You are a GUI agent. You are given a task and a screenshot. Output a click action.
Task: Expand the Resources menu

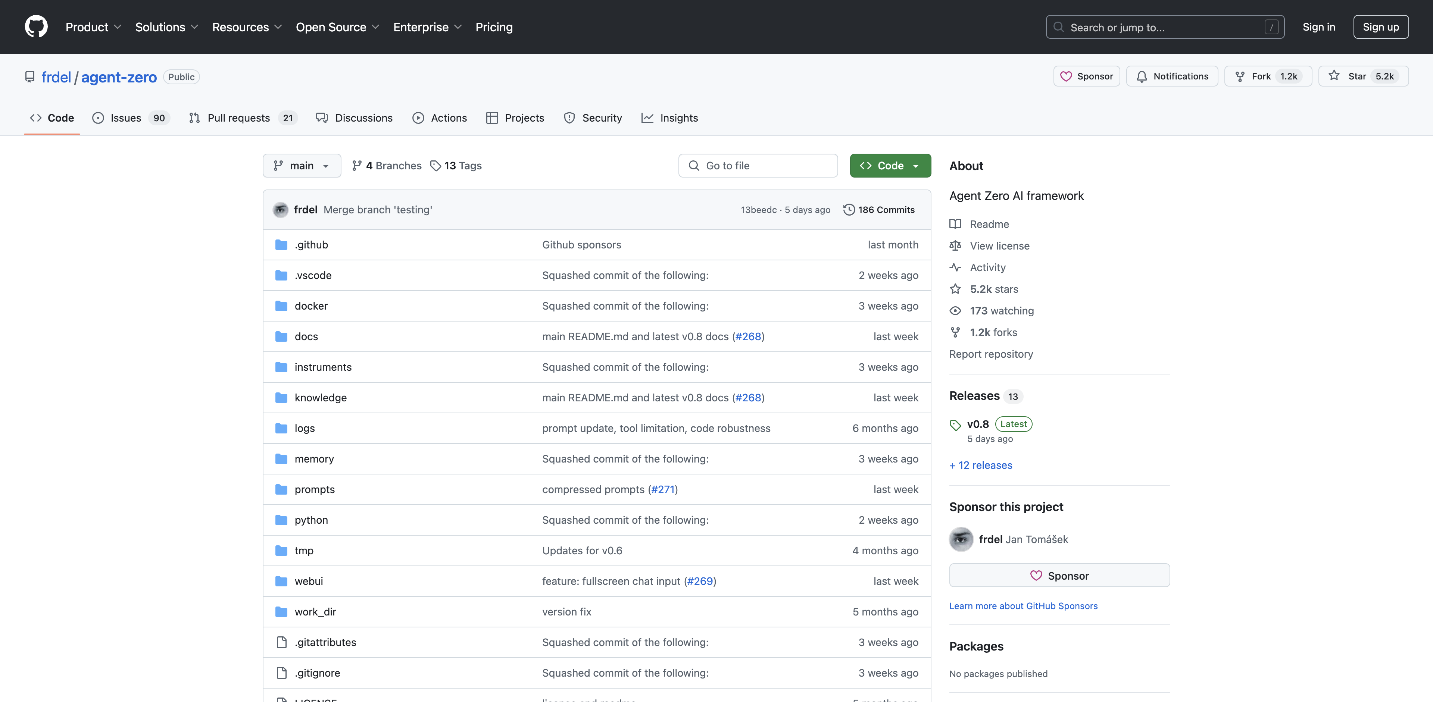click(247, 27)
